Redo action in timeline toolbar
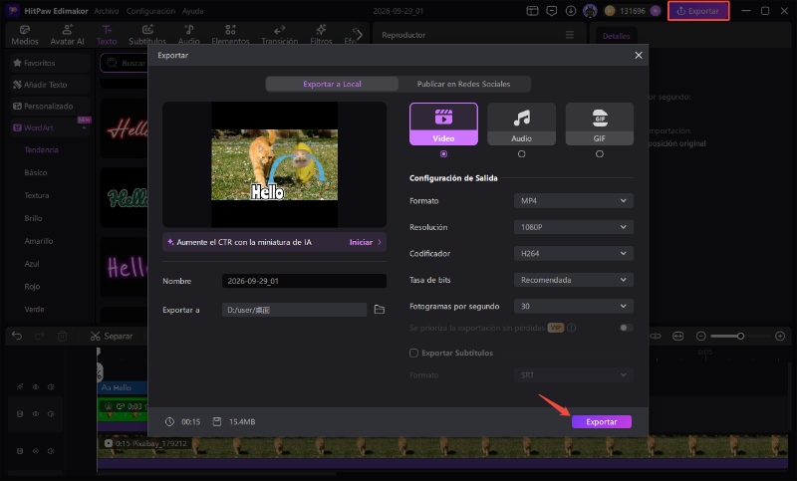This screenshot has width=797, height=481. pos(40,336)
